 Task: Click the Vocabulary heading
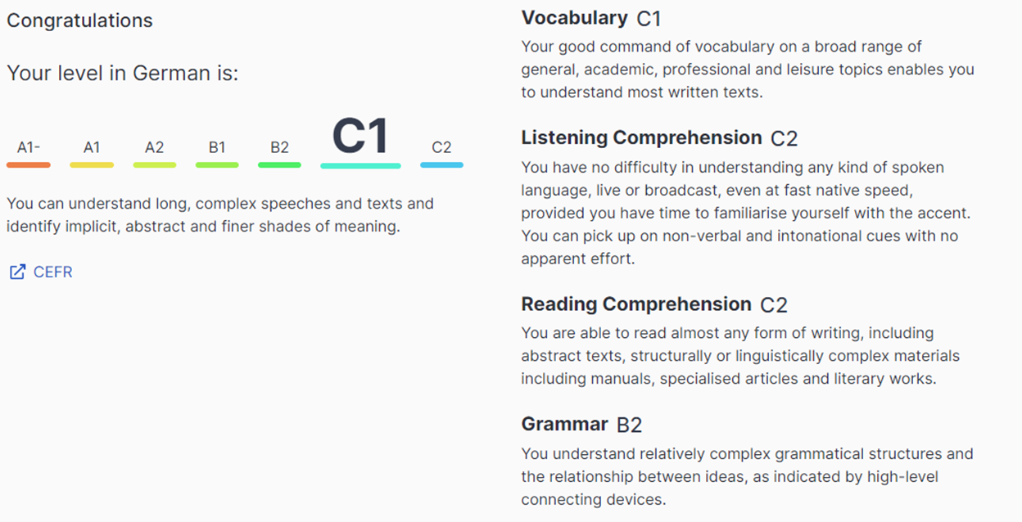[x=574, y=18]
